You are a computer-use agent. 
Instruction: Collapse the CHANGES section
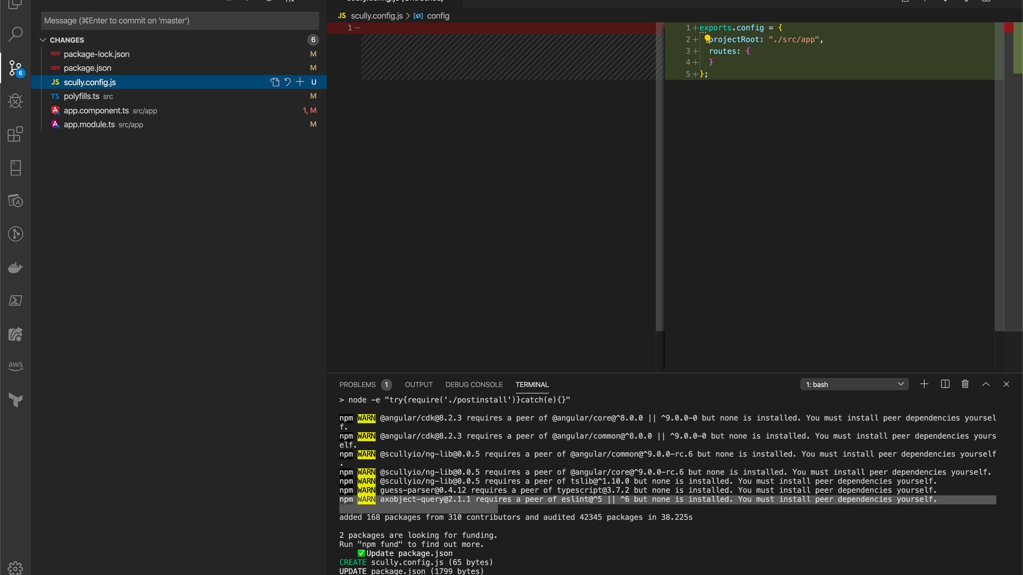(43, 40)
